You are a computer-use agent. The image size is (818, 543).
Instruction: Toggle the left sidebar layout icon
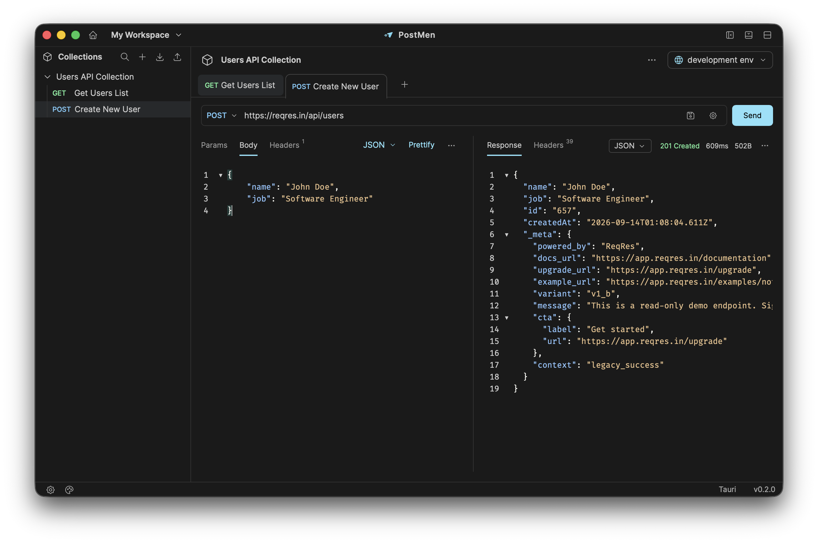(730, 35)
